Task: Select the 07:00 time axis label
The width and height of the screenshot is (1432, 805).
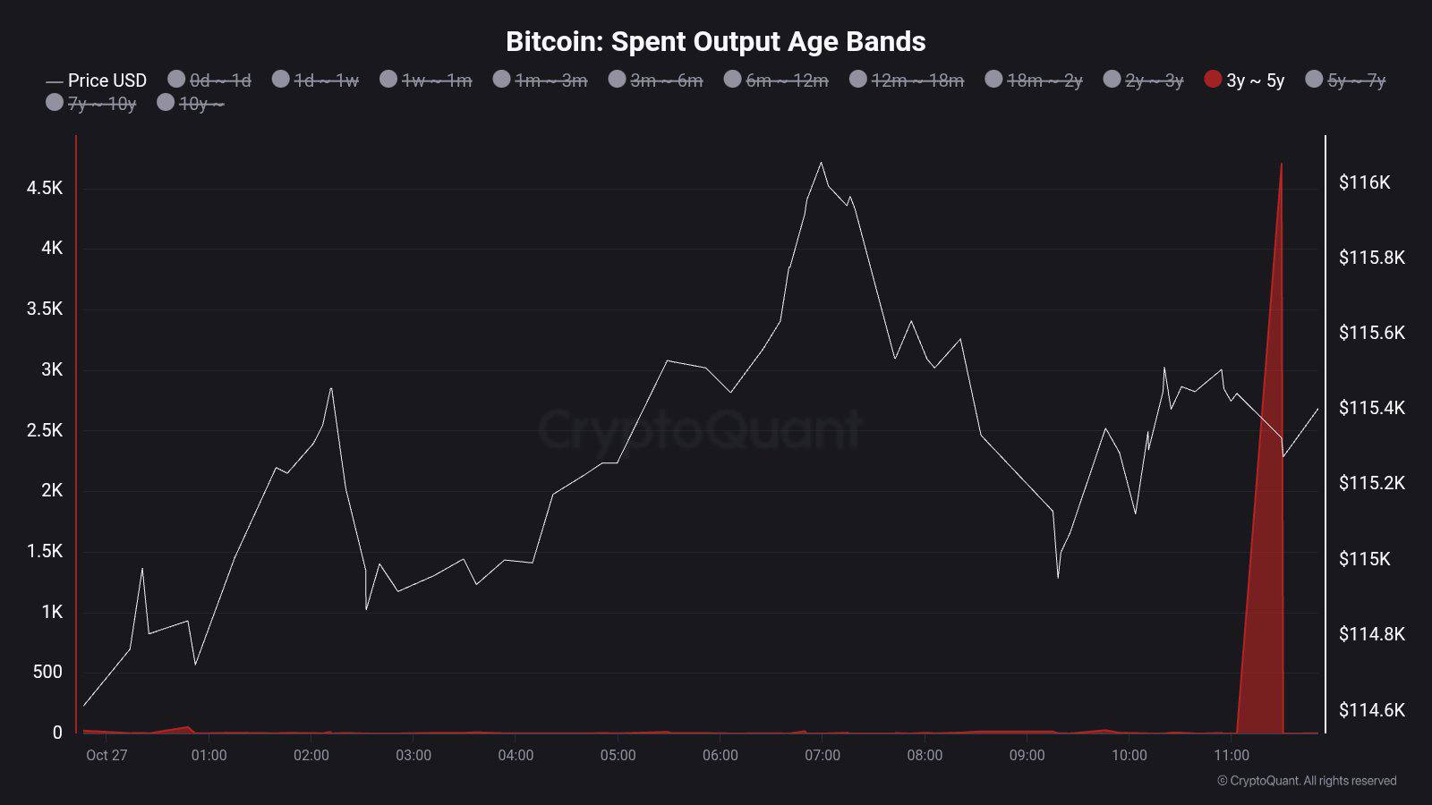Action: click(x=822, y=755)
